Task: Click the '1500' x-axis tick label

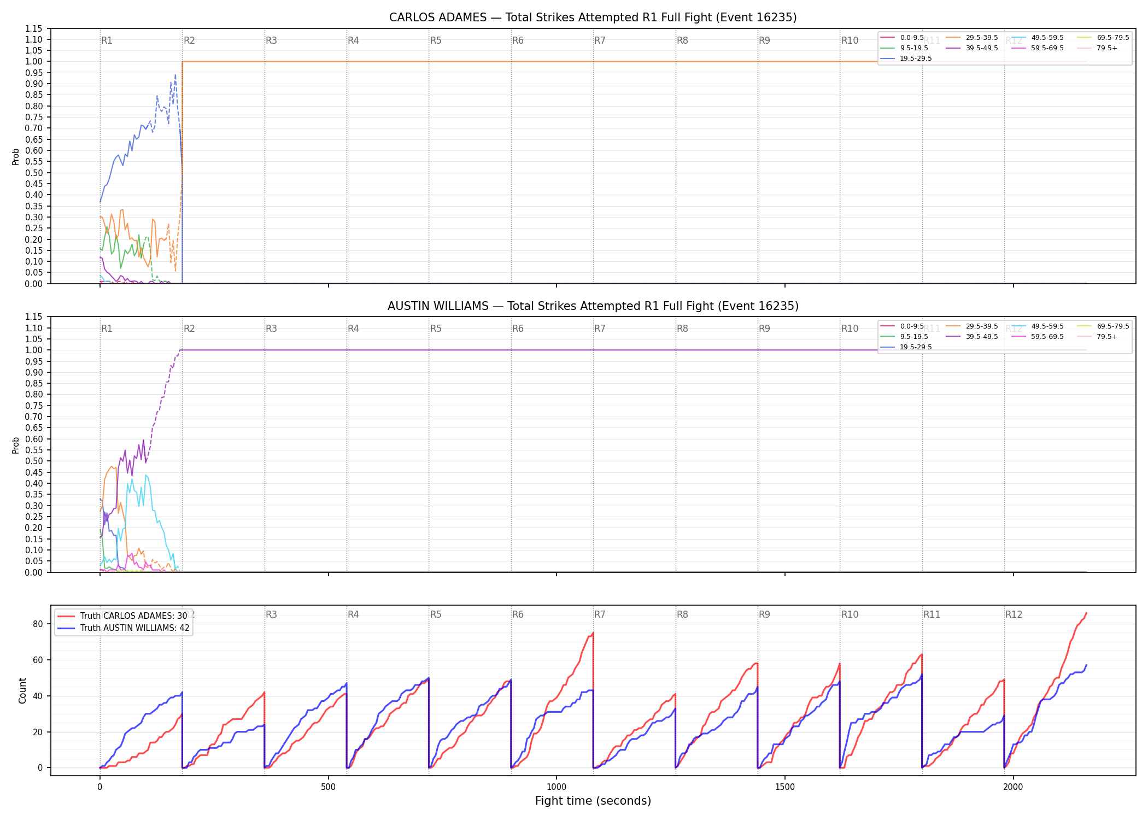Action: tap(785, 787)
